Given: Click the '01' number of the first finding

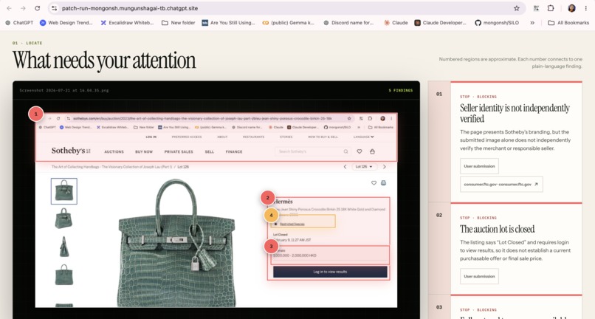Looking at the screenshot, I should (x=439, y=95).
